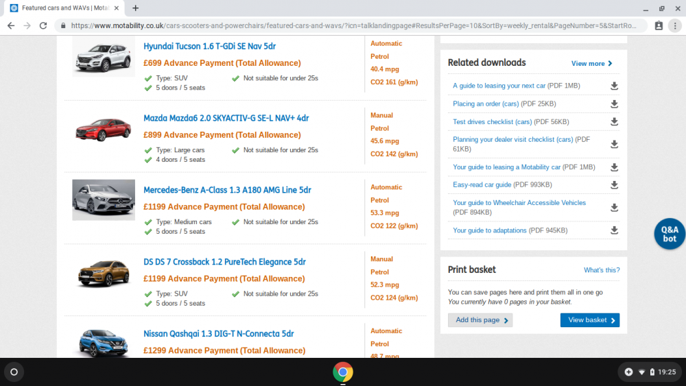Download 'A guide to leasing your next car' PDF icon
This screenshot has width=686, height=386.
point(614,86)
